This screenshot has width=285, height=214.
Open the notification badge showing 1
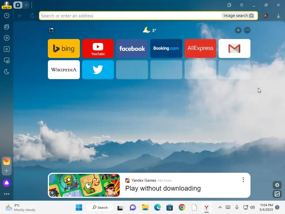click(x=277, y=207)
